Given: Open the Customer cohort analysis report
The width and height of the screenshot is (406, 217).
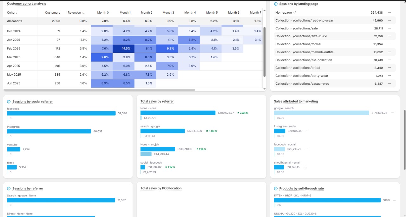Looking at the screenshot, I should pos(26,4).
